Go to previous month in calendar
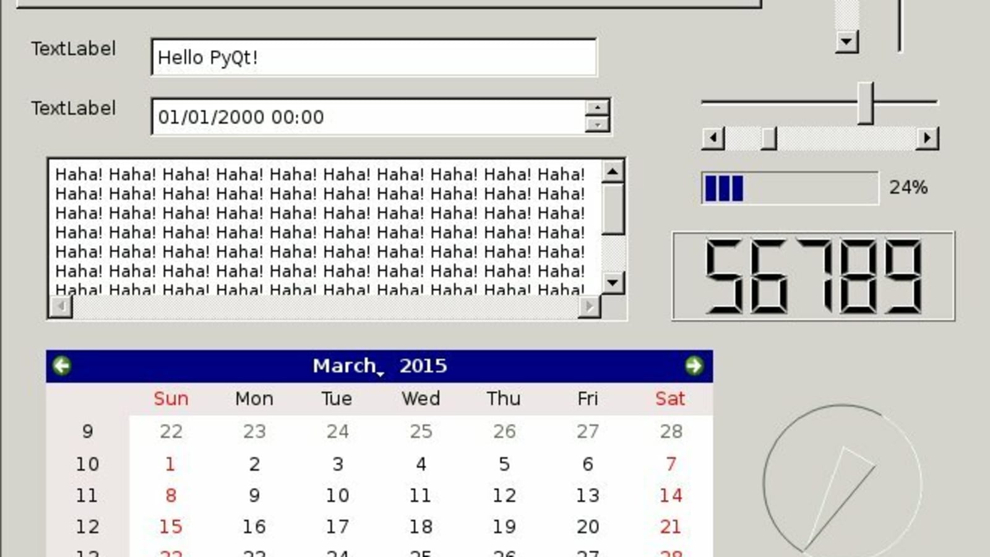The width and height of the screenshot is (990, 557). pos(61,366)
